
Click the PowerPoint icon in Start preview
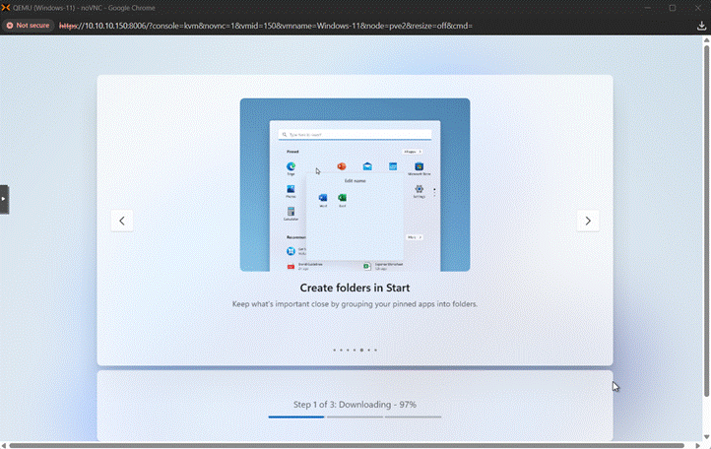point(342,167)
